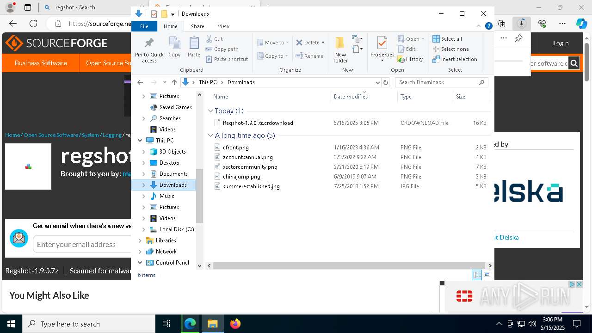Collapse the A long time ago group
This screenshot has height=333, width=592.
(210, 136)
